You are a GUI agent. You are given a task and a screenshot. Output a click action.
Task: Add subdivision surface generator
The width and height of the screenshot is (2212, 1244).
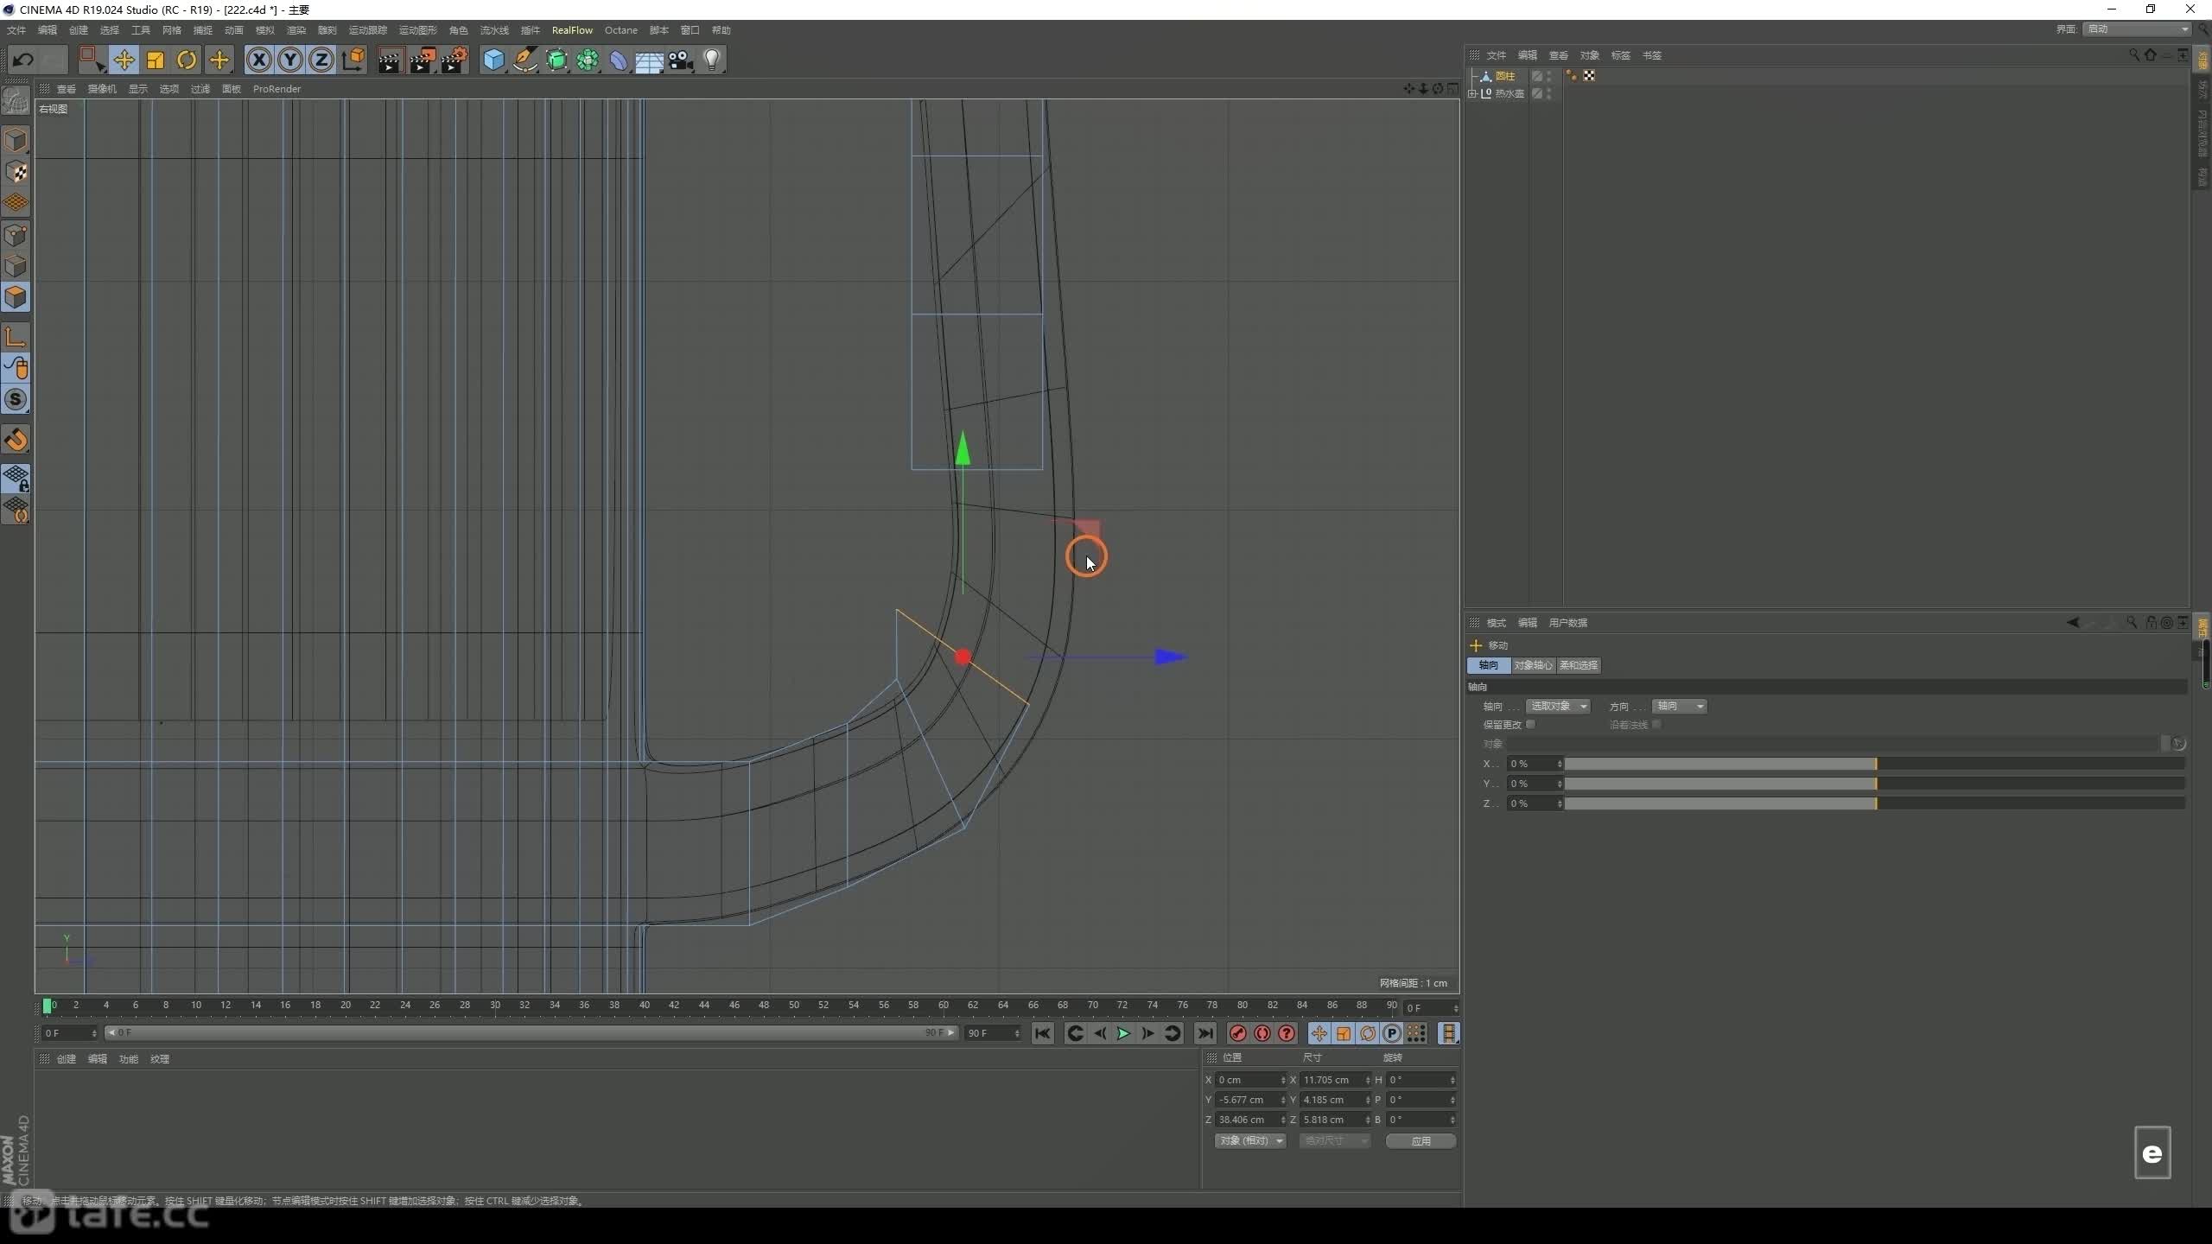click(556, 60)
